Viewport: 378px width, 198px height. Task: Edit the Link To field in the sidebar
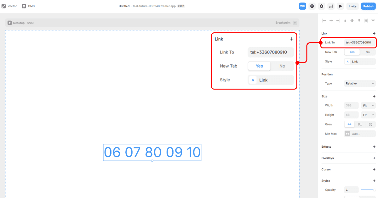(x=360, y=42)
